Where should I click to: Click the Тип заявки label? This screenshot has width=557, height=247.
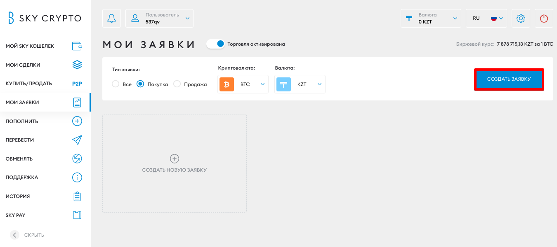[x=126, y=70]
